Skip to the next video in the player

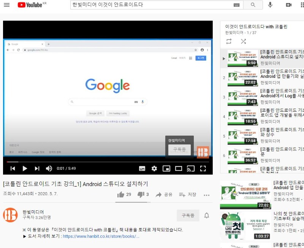37,168
